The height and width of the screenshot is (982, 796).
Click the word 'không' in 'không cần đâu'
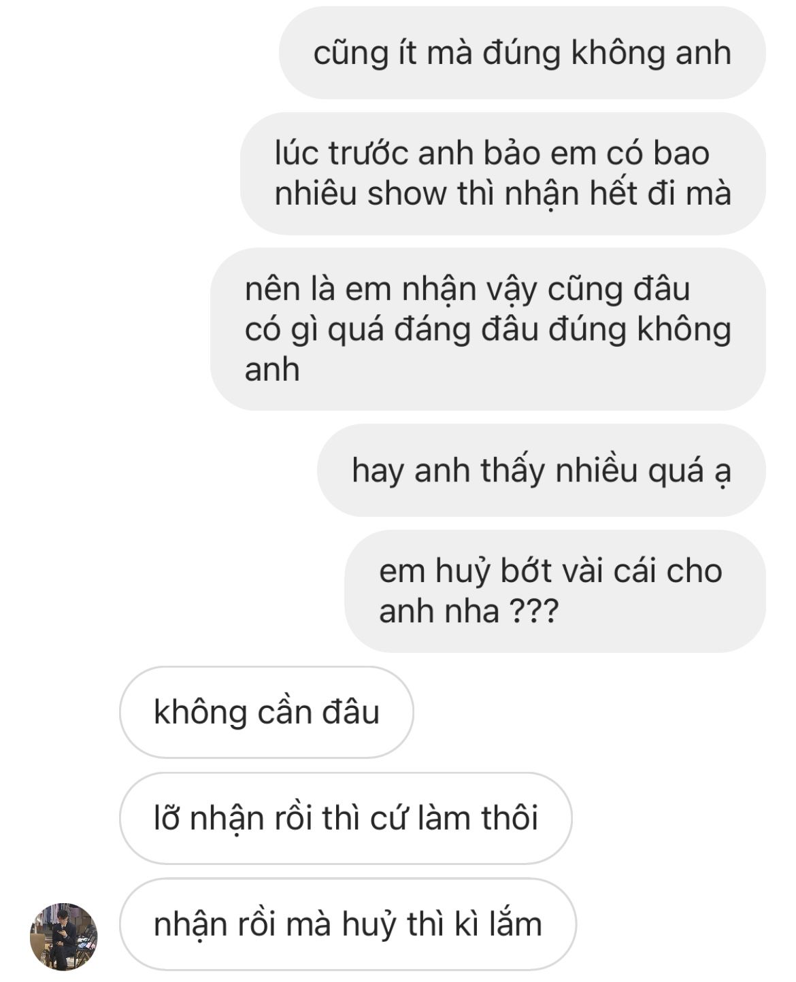(200, 712)
